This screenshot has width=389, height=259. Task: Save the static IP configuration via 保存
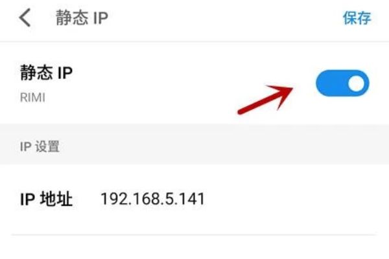(x=357, y=18)
